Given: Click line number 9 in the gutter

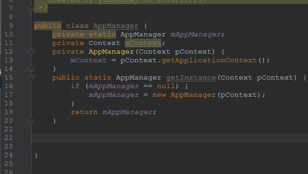Looking at the screenshot, I should (x=11, y=26).
